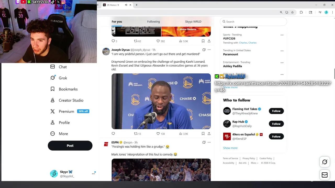Screen dimensions: 335x188
Task: Open the Cookie Policy link
Action: pos(266,158)
